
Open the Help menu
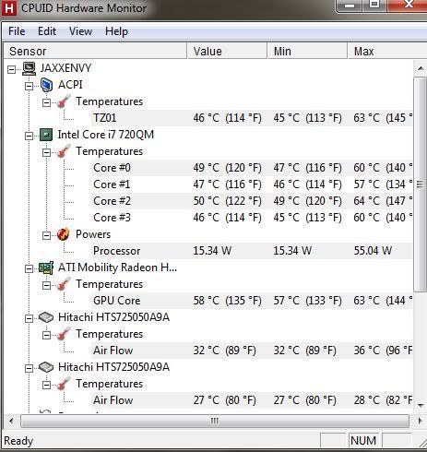(116, 31)
